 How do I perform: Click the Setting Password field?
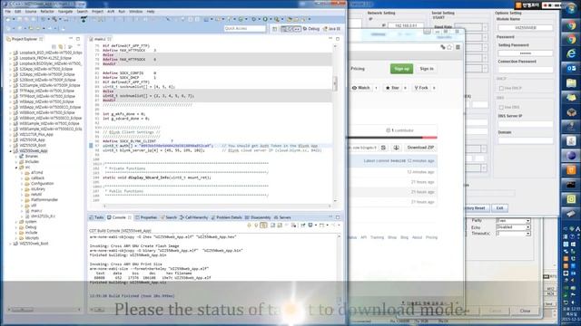click(x=525, y=53)
